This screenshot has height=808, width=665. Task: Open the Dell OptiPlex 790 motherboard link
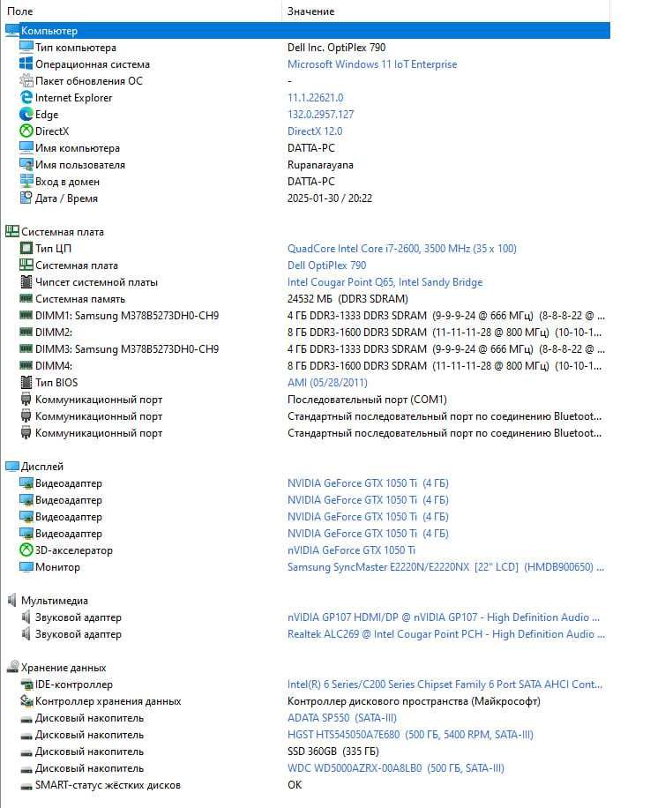pyautogui.click(x=326, y=265)
